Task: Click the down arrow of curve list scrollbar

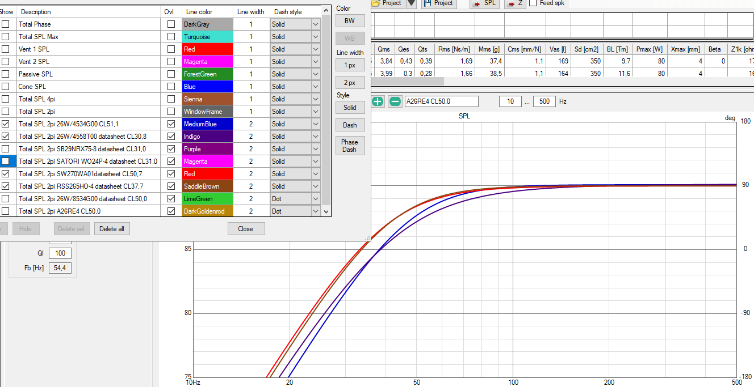Action: [326, 211]
